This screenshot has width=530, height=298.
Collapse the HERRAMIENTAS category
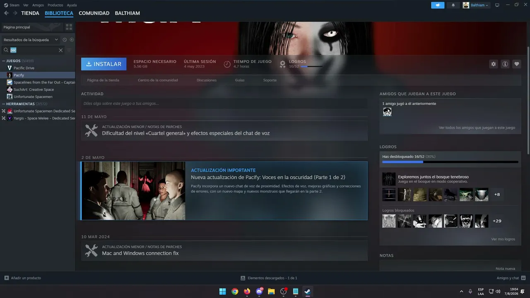click(4, 104)
